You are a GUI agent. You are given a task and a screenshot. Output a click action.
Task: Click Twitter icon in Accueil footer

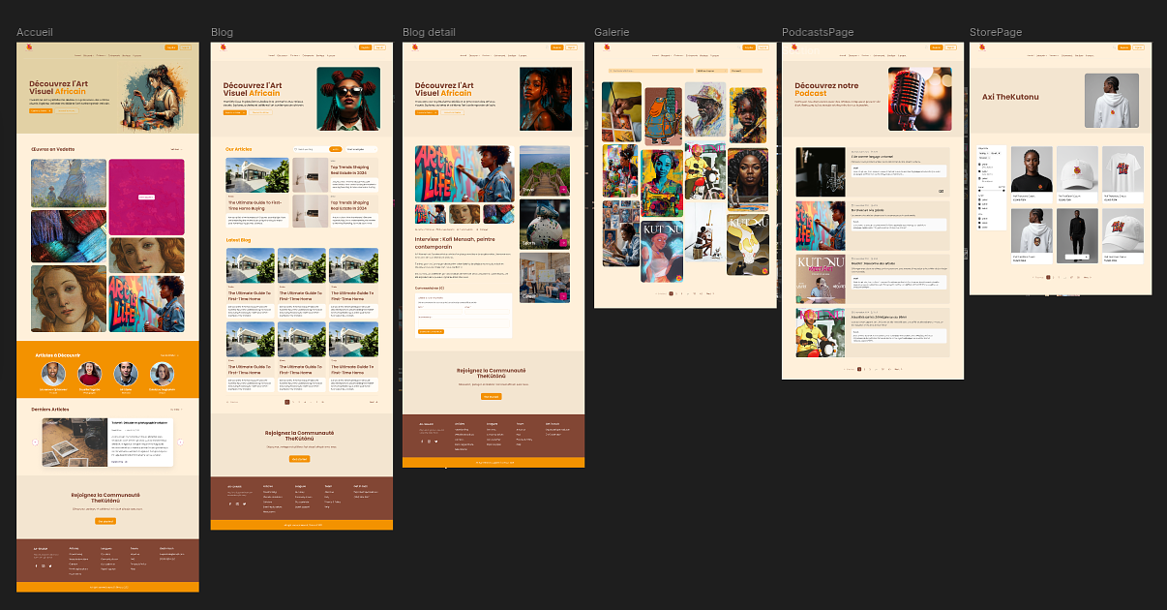click(x=49, y=565)
